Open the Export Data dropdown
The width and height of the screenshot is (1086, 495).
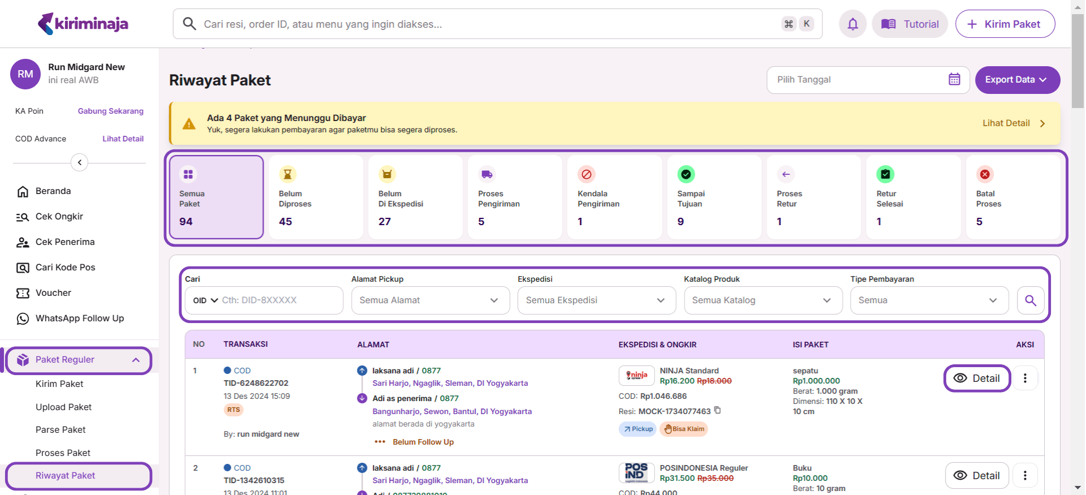point(1017,80)
